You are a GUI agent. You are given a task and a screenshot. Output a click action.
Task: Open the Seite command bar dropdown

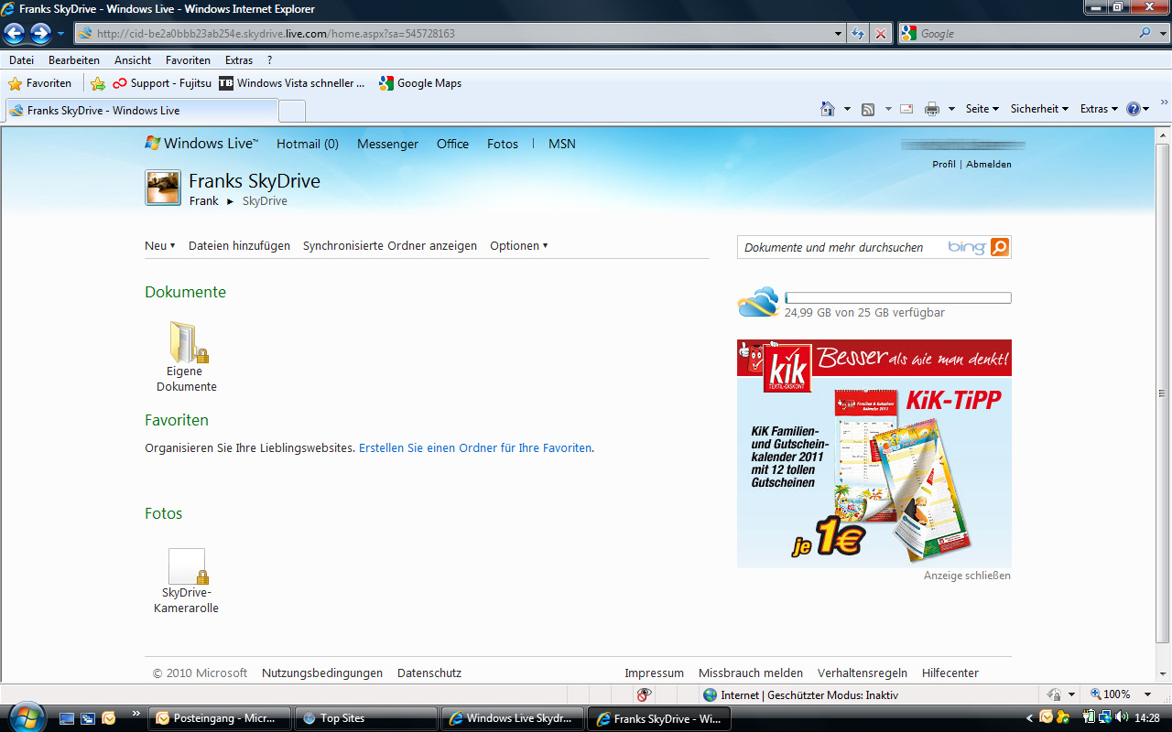click(982, 109)
